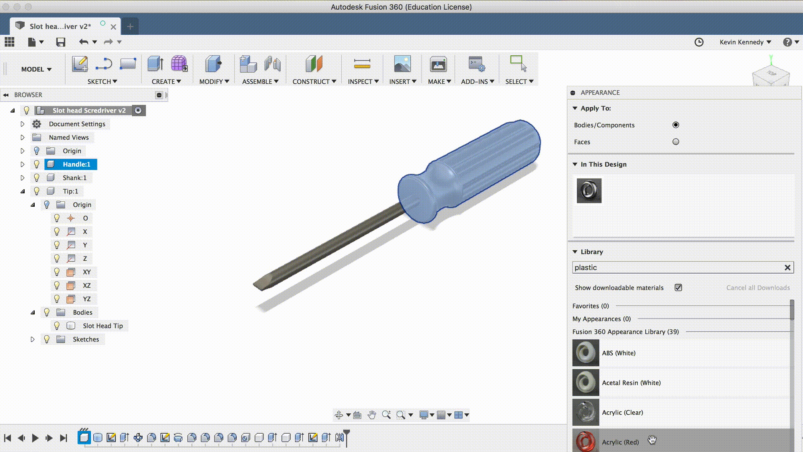Select the 3D Print make icon
Image resolution: width=803 pixels, height=452 pixels.
pos(438,64)
